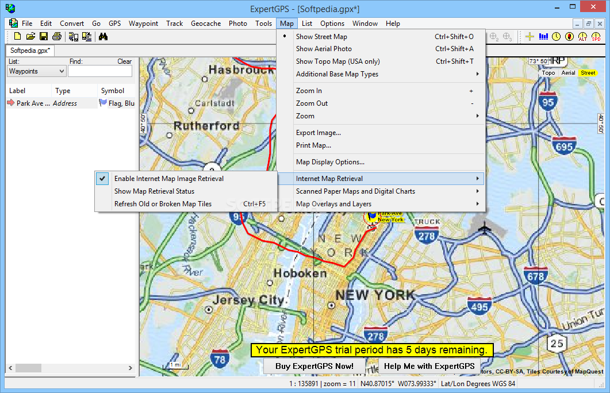Click the ExpertGPS document icon beside File
Viewport: 610px width, 393px height.
click(13, 24)
